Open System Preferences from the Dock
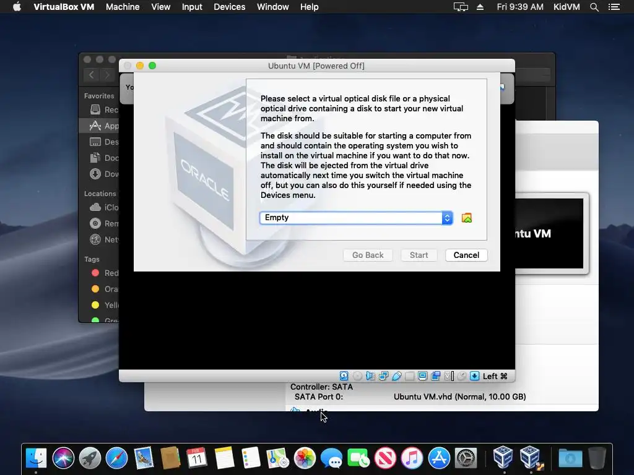 pyautogui.click(x=466, y=458)
